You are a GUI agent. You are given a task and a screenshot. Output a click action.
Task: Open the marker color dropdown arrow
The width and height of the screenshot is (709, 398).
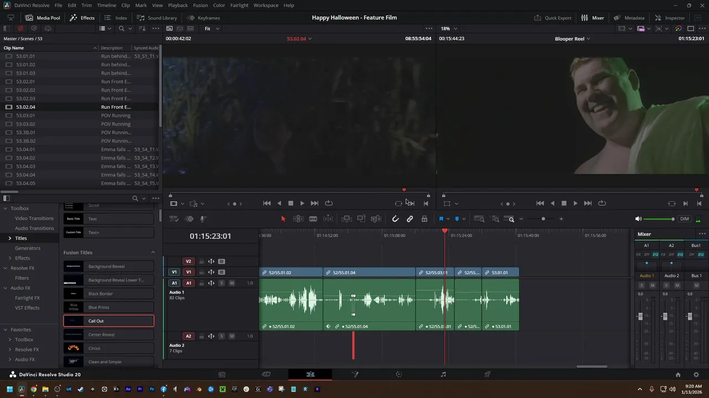464,219
